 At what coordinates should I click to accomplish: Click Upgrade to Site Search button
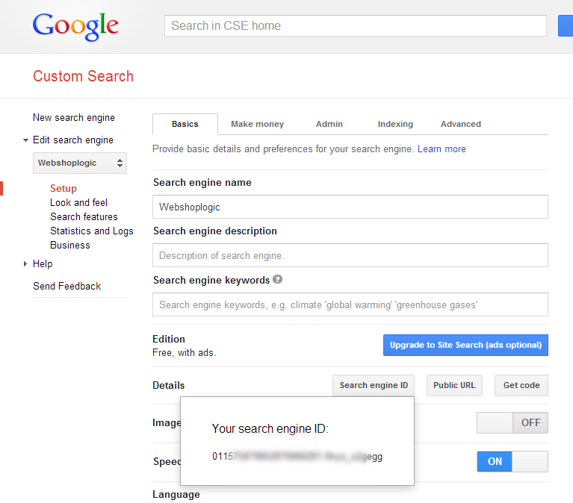(465, 345)
